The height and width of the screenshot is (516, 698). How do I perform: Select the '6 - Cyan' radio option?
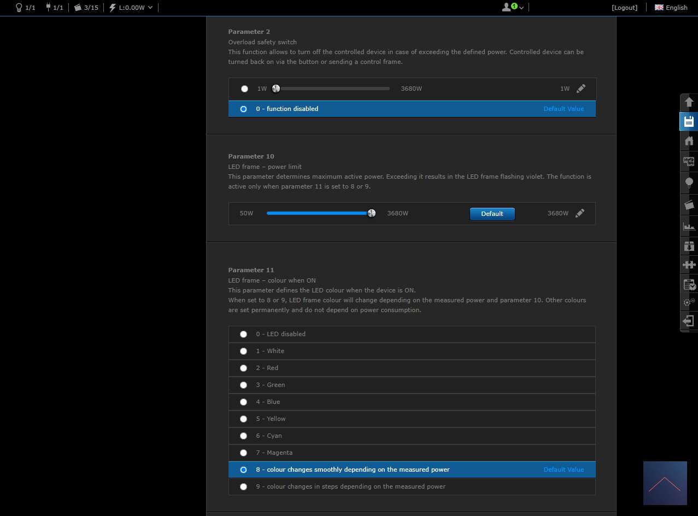[x=244, y=436]
